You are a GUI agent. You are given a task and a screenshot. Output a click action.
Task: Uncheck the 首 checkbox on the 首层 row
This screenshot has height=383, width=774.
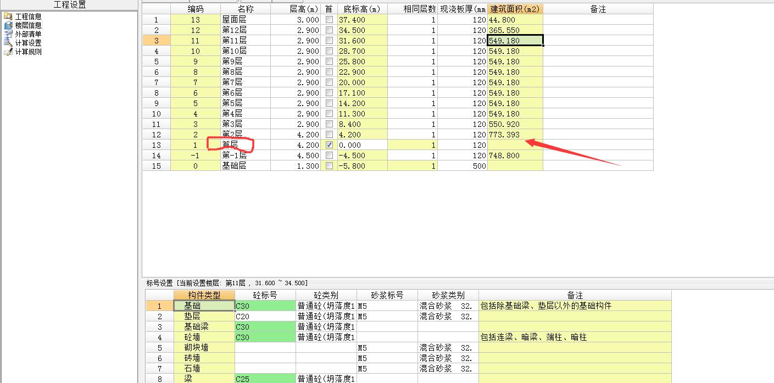click(328, 145)
